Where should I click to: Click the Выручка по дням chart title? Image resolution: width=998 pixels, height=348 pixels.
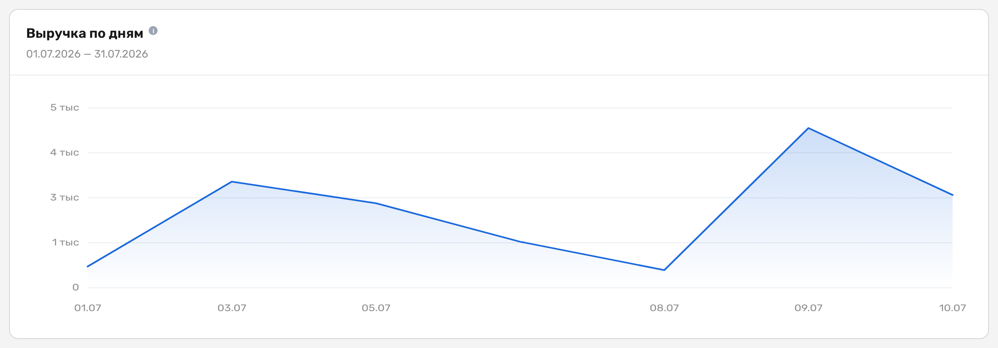tap(85, 33)
